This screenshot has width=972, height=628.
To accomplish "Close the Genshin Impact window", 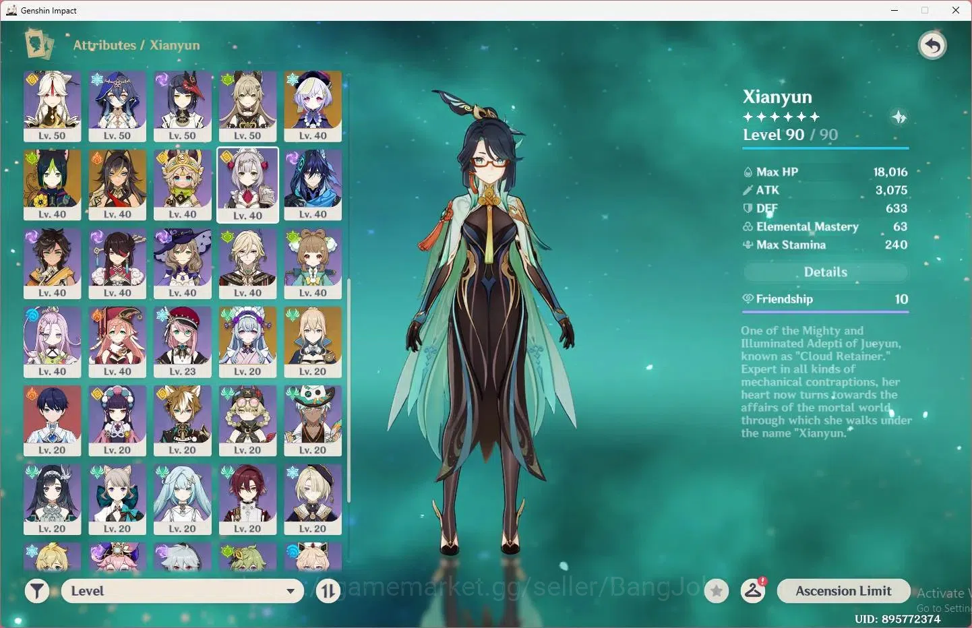I will [x=956, y=10].
